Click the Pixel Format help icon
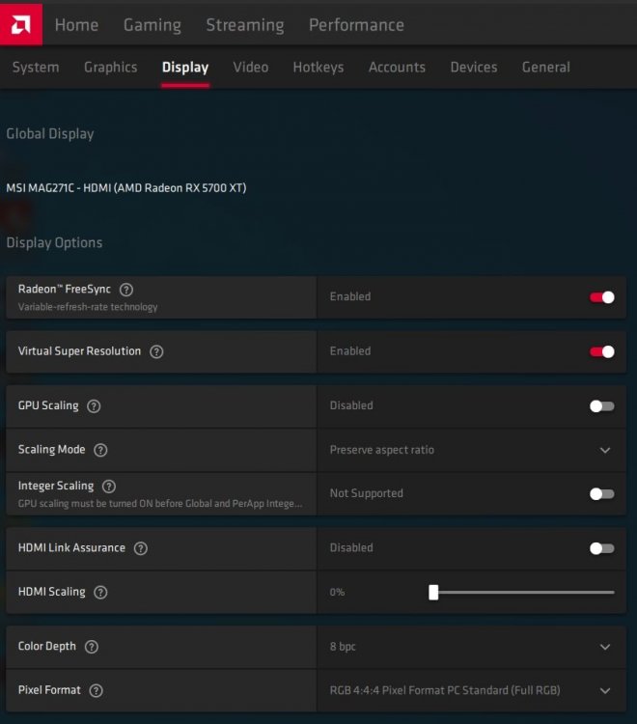The width and height of the screenshot is (637, 724). (96, 690)
